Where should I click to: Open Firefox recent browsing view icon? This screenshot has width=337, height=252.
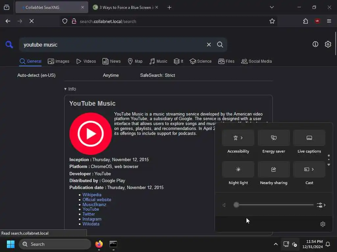coord(7,8)
